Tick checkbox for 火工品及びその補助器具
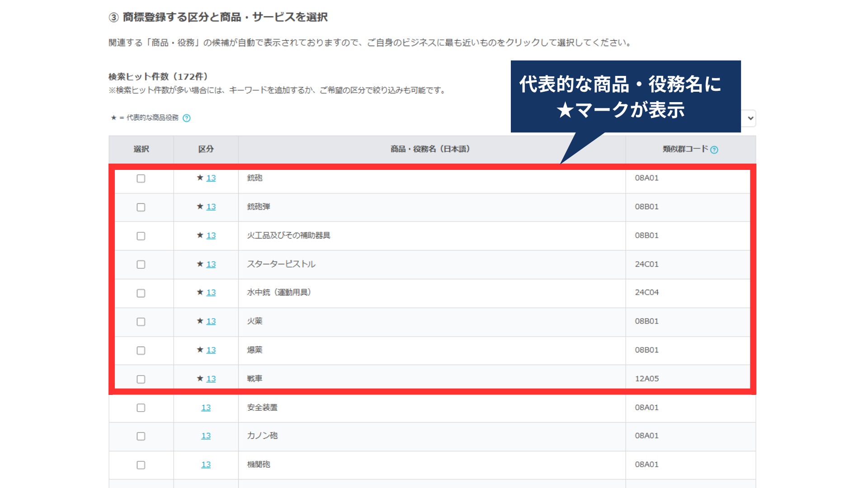The width and height of the screenshot is (868, 488). (141, 236)
